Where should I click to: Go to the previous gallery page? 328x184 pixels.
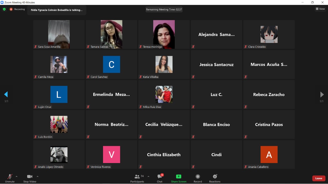click(6, 95)
